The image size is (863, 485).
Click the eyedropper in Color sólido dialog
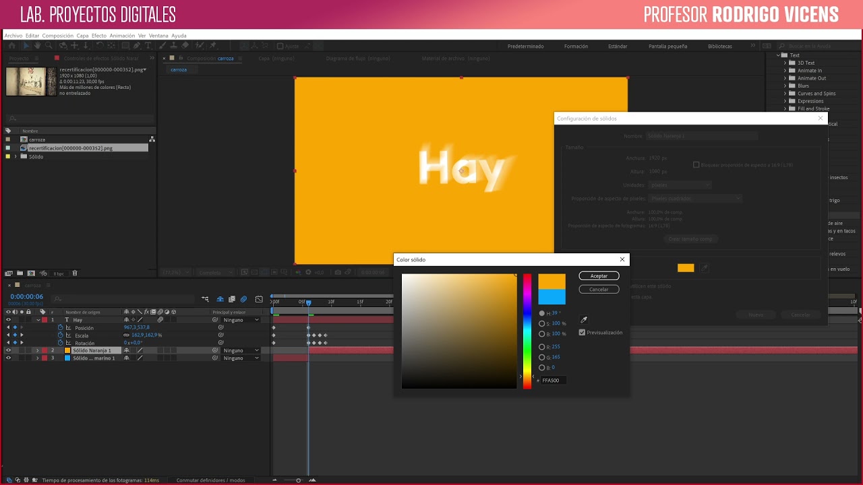[x=584, y=320]
